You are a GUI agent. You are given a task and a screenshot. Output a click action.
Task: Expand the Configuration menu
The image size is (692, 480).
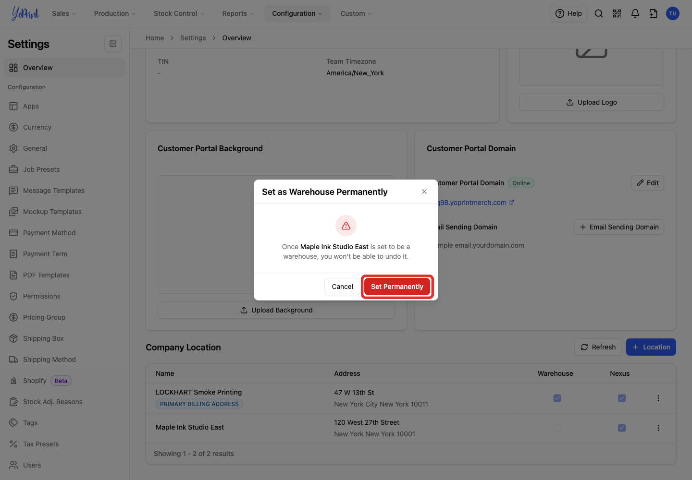[x=297, y=13]
